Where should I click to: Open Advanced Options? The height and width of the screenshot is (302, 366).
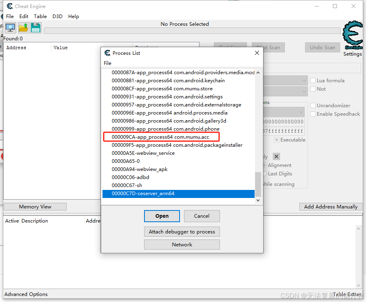point(26,294)
